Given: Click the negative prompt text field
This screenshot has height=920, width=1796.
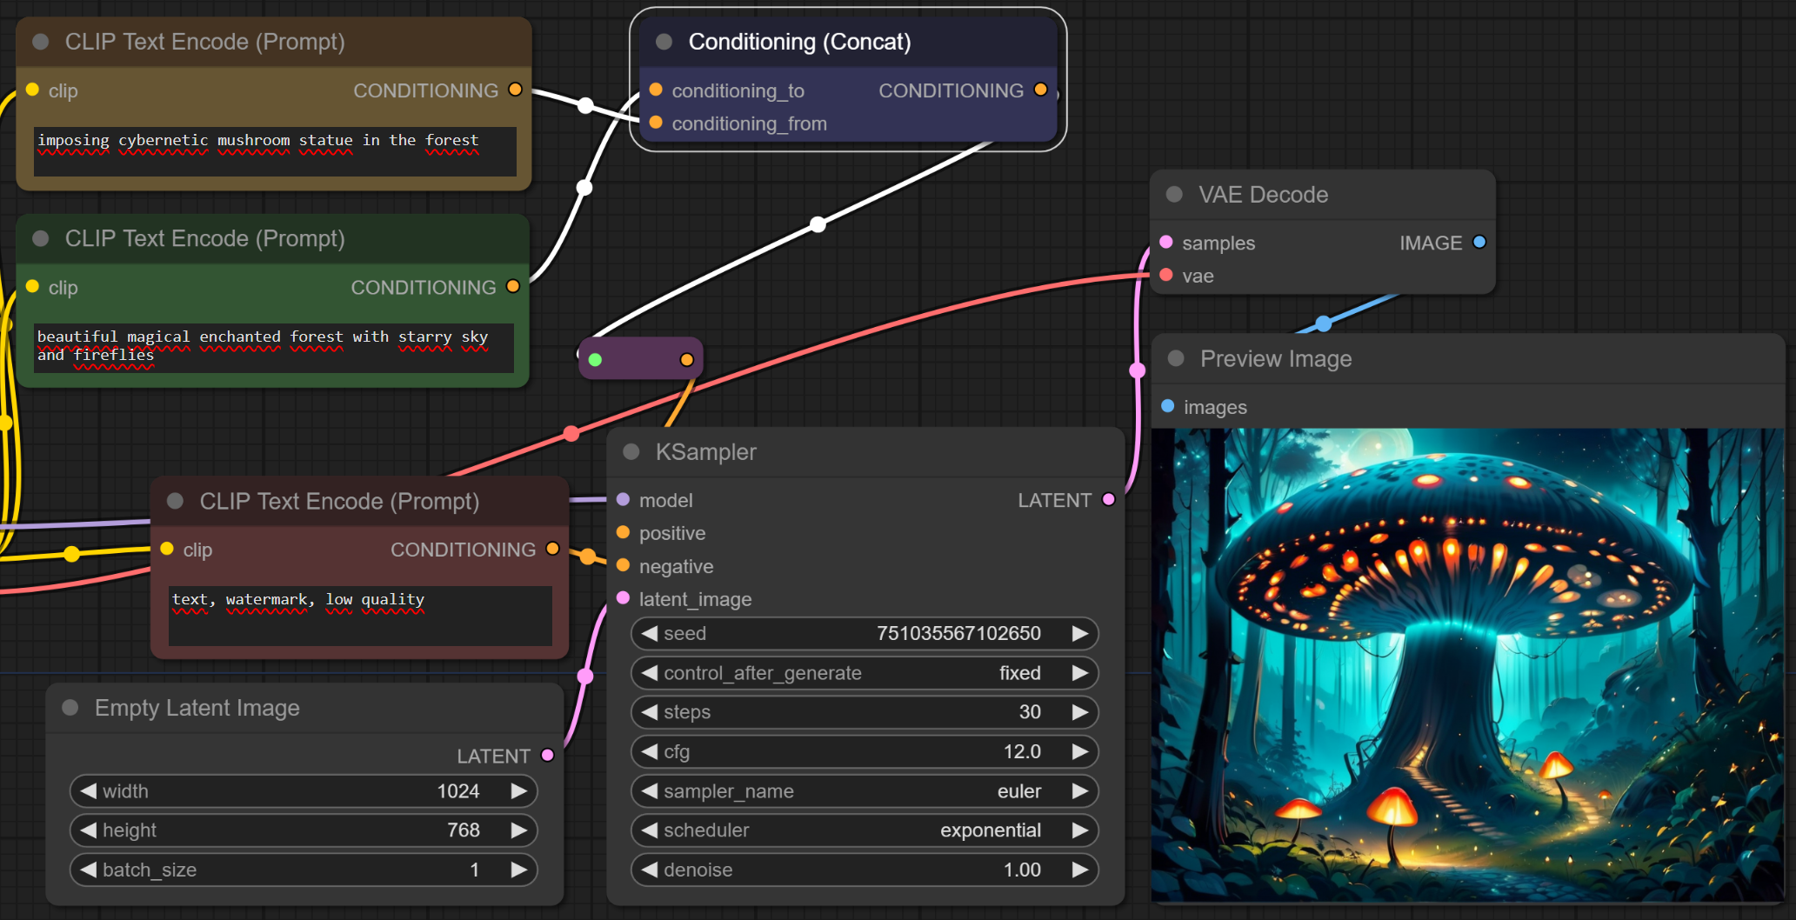Looking at the screenshot, I should tap(360, 616).
